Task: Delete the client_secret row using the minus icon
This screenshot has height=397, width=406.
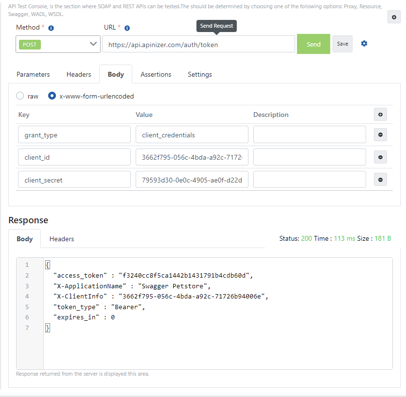Action: (380, 180)
